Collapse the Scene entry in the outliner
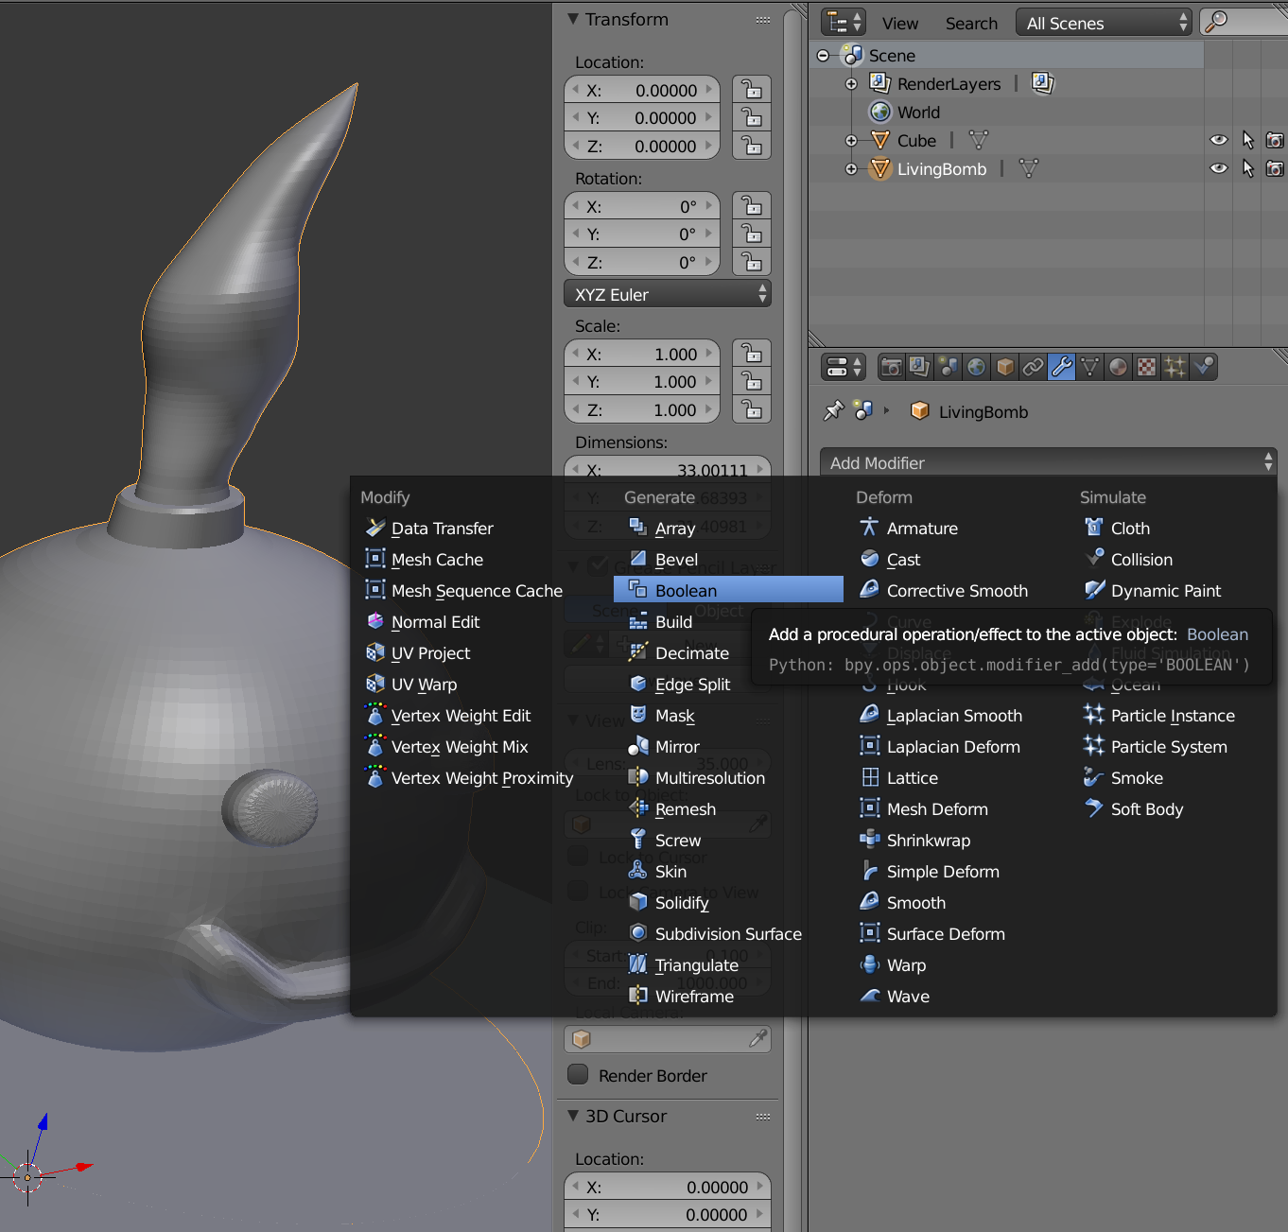This screenshot has width=1288, height=1232. coord(822,55)
